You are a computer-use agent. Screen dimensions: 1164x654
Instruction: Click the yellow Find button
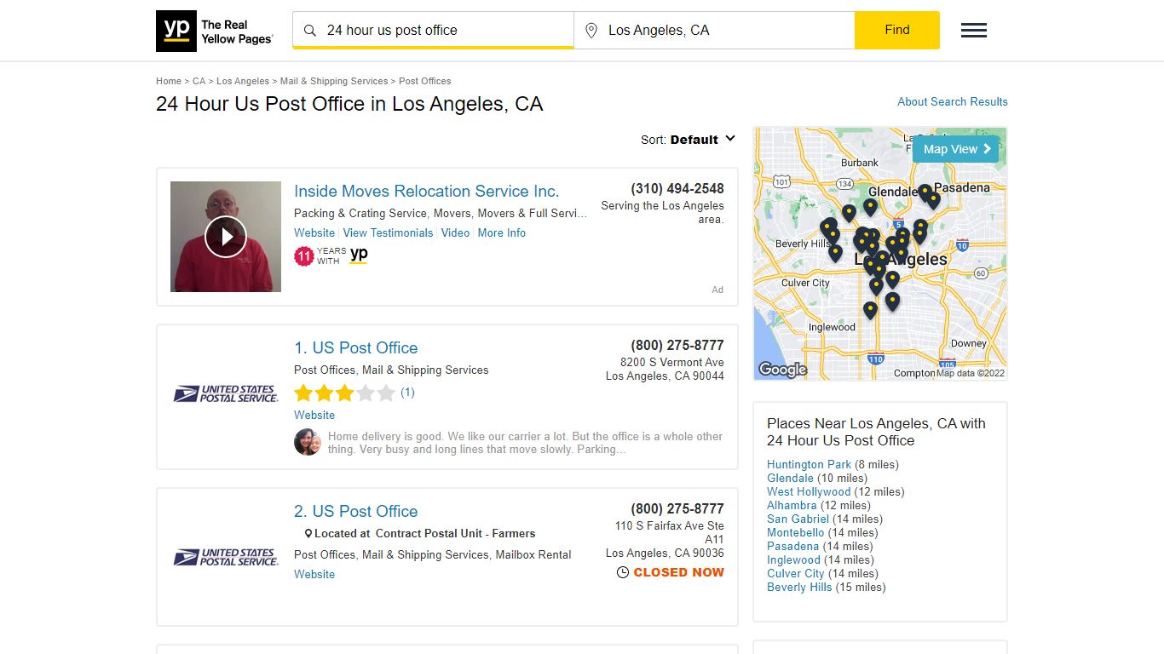(897, 30)
